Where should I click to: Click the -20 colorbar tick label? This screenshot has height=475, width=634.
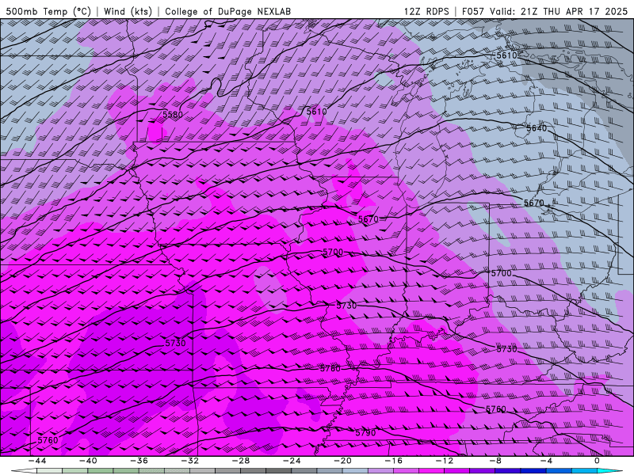343,461
